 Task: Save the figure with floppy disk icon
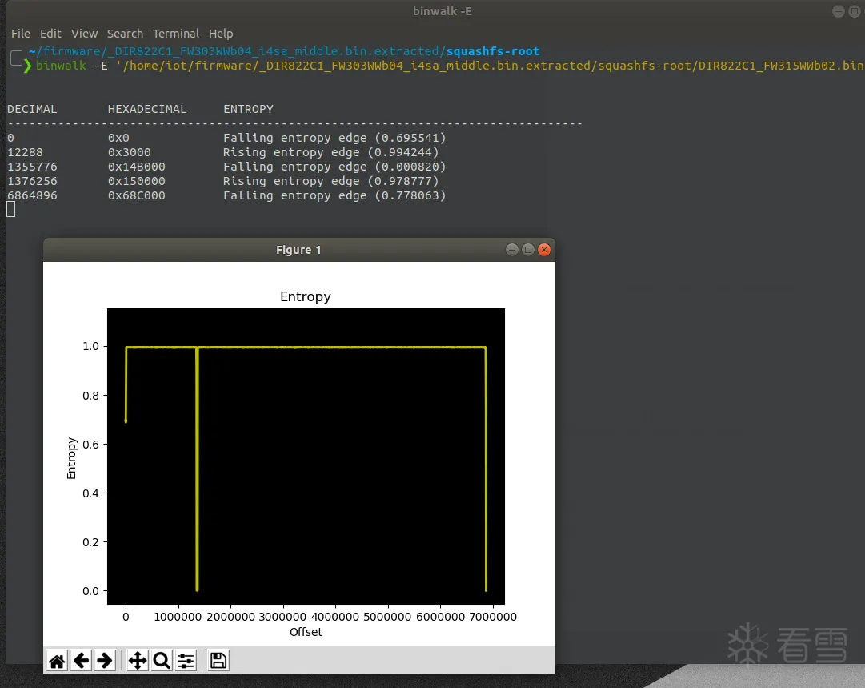(x=218, y=661)
